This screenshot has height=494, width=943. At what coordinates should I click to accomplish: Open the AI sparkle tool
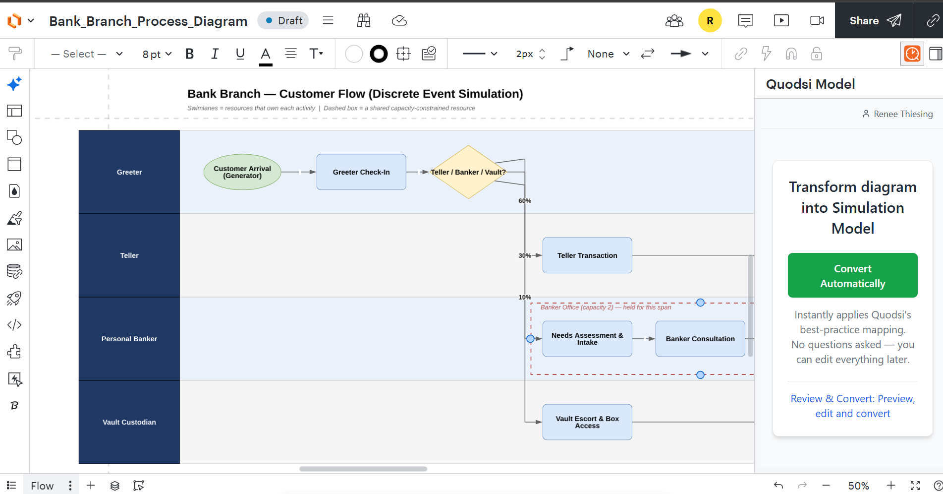coord(14,84)
